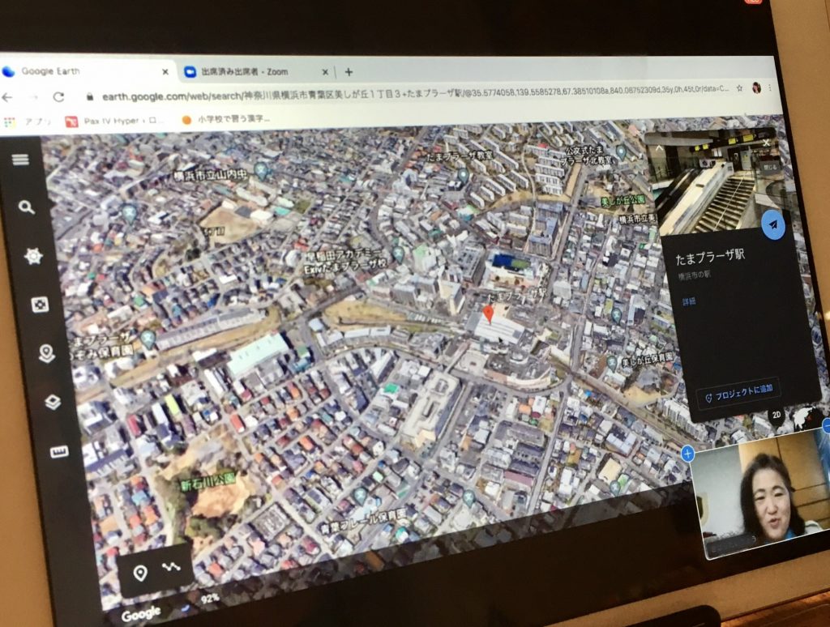Open Voyager ship wheel icon
Image resolution: width=830 pixels, height=627 pixels.
coord(32,256)
